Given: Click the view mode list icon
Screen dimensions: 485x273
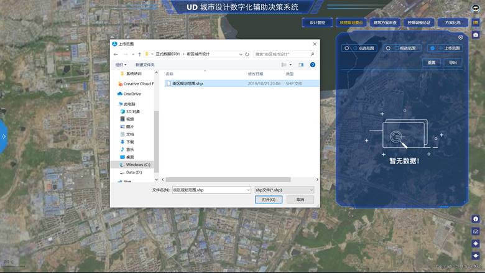Looking at the screenshot, I should [284, 65].
